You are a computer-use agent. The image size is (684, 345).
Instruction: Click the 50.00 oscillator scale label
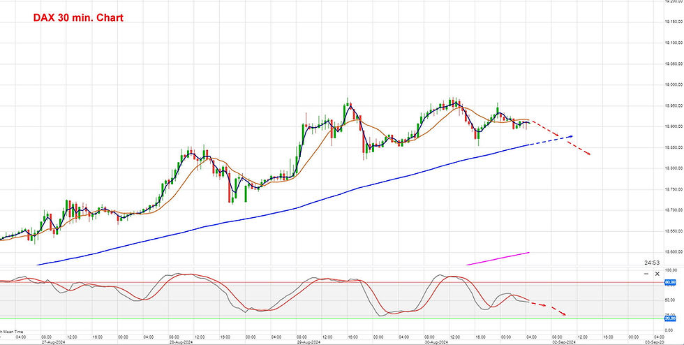coord(670,300)
